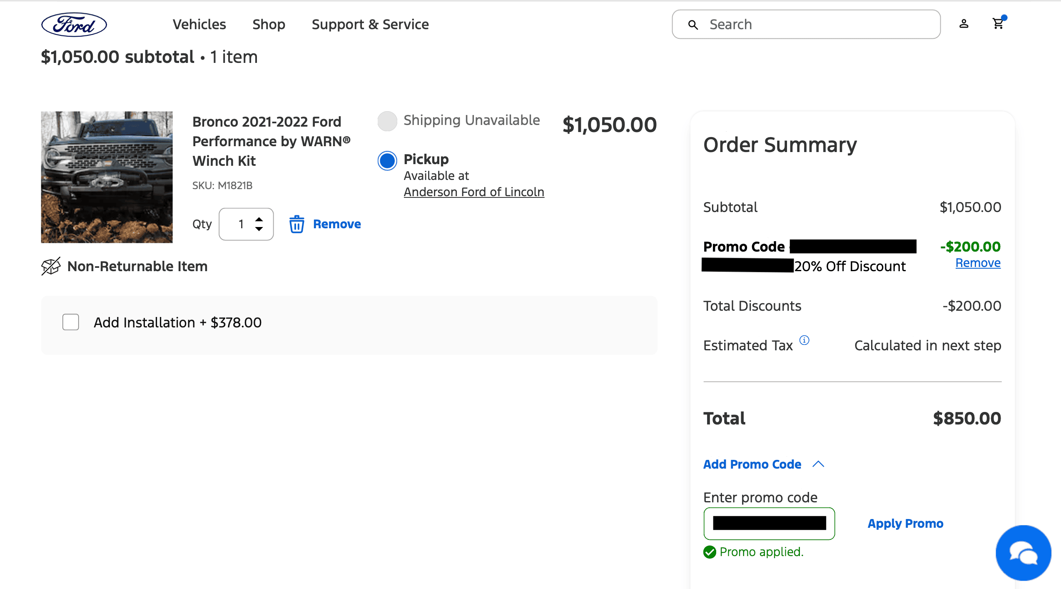Check the Add Installation checkbox
This screenshot has height=589, width=1061.
coord(71,322)
